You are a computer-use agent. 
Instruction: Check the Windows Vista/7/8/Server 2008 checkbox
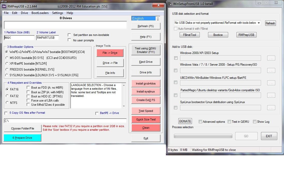tap(176, 70)
